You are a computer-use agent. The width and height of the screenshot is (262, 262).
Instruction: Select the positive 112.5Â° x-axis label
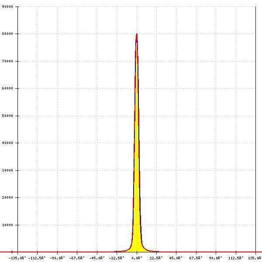point(236,258)
